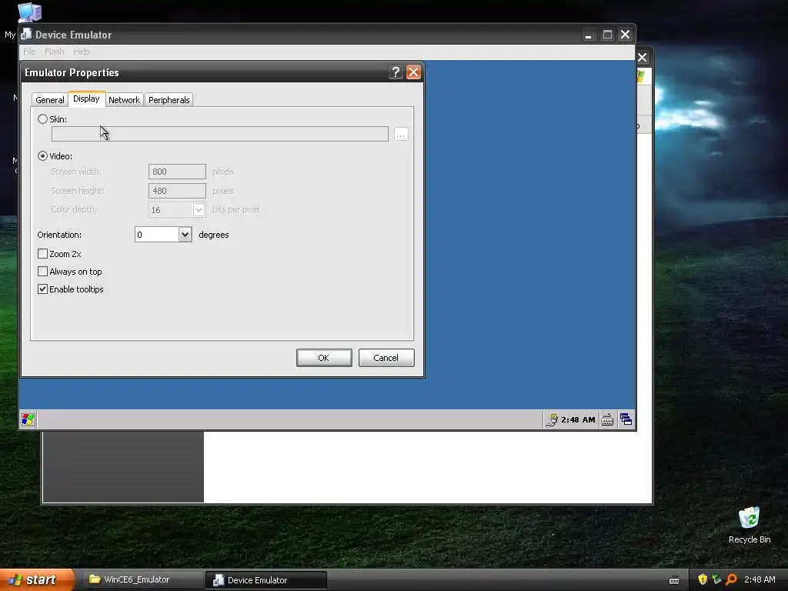The image size is (788, 591).
Task: Open the Network tab
Action: (124, 100)
